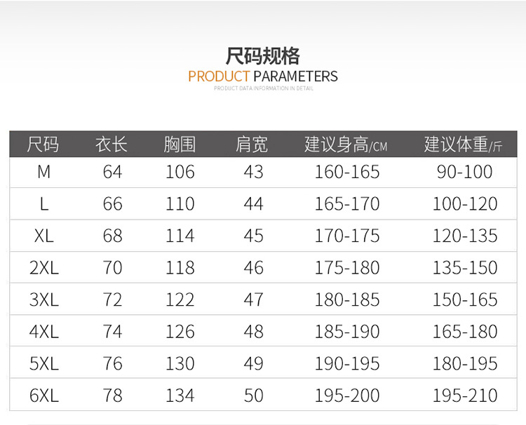Image resolution: width=526 pixels, height=425 pixels.
Task: Click the 160-165 height cell
Action: tap(346, 172)
